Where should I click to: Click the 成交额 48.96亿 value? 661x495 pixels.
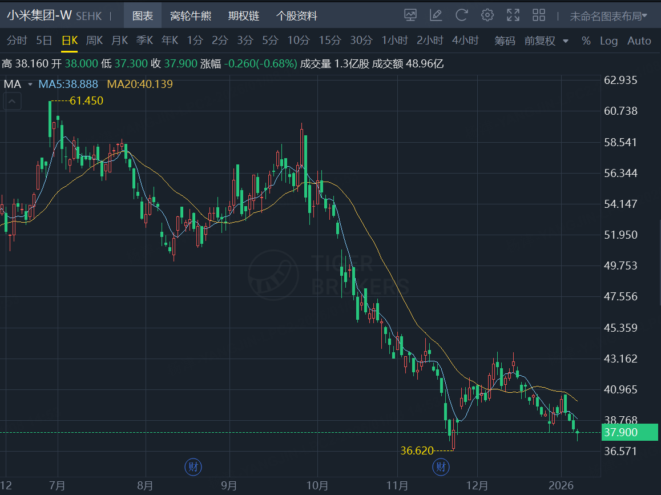coord(408,64)
